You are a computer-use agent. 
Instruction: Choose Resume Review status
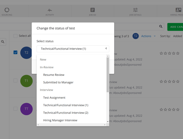click(54, 75)
